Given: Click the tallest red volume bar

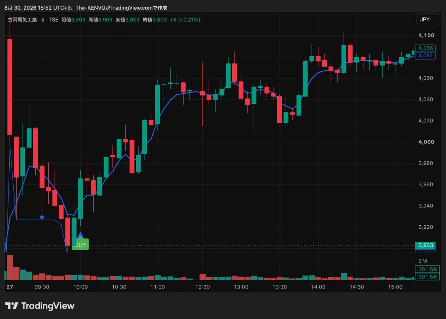Looking at the screenshot, I should pos(10,267).
